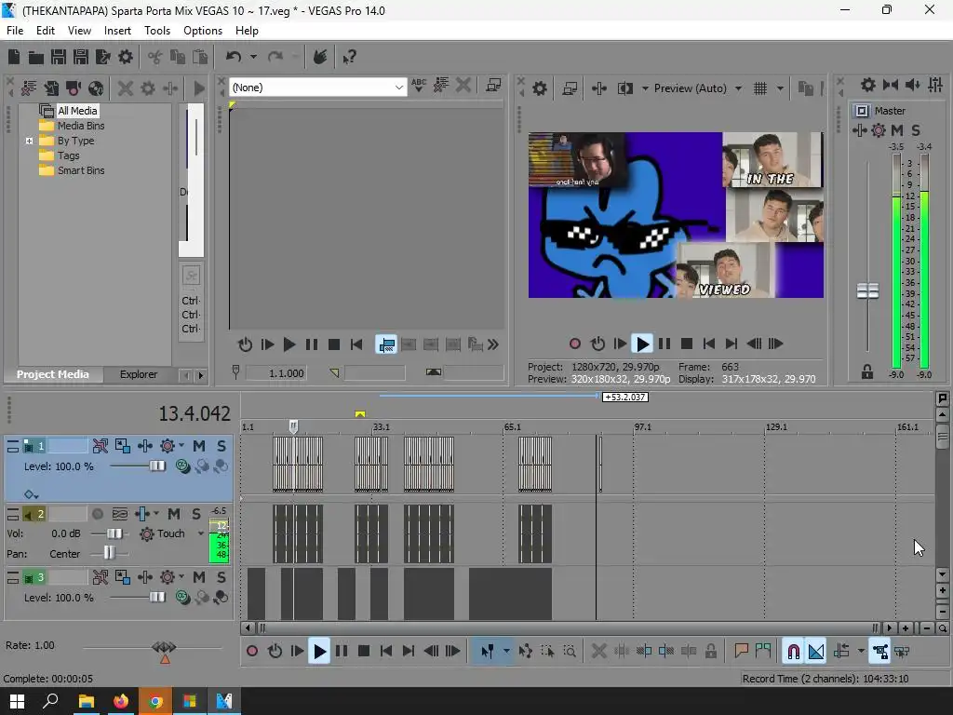Open File Explorer from Windows taskbar
Screen dimensions: 953x715
point(86,701)
